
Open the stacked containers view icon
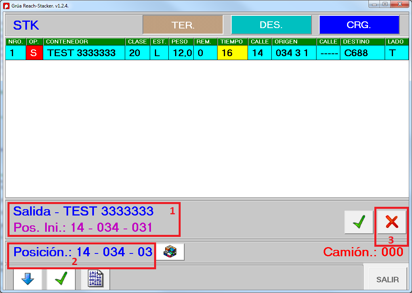(x=170, y=252)
